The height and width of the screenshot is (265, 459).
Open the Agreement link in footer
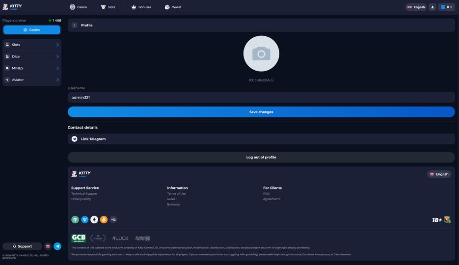coord(271,199)
